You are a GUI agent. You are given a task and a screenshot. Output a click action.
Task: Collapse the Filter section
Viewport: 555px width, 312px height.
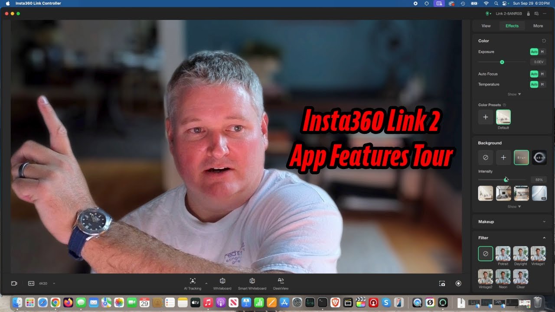[x=544, y=238]
